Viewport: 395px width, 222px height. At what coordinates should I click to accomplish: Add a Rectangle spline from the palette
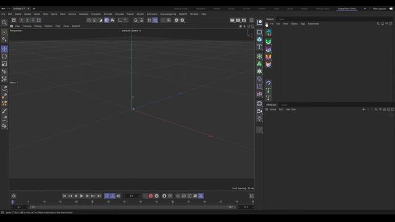pyautogui.click(x=259, y=32)
